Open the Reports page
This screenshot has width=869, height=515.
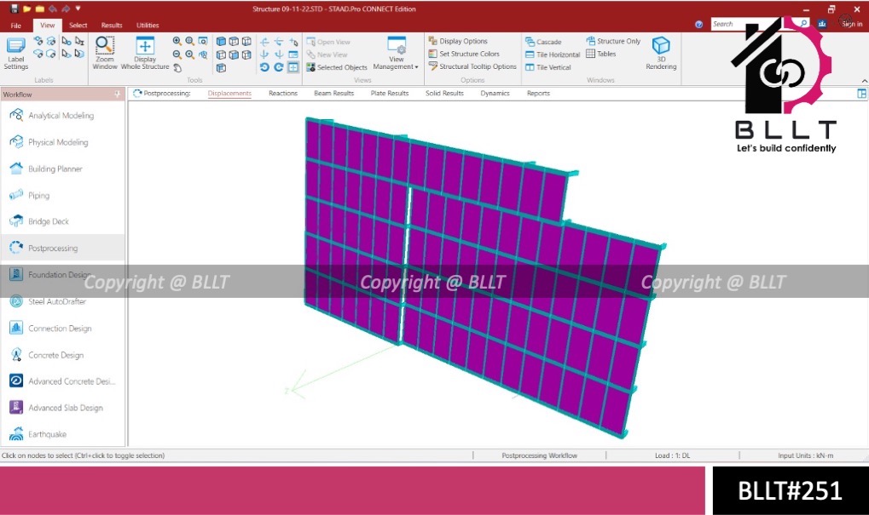click(x=538, y=94)
